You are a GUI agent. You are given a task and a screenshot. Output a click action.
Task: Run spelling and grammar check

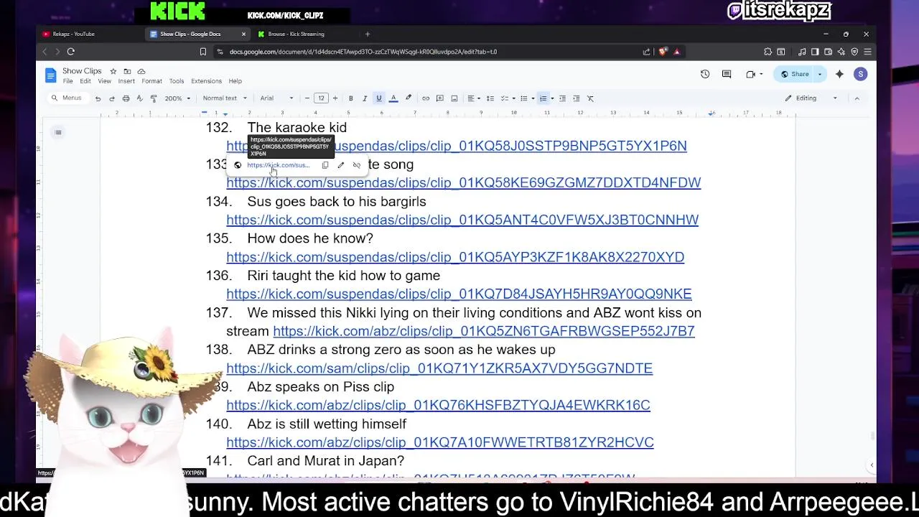pyautogui.click(x=139, y=98)
